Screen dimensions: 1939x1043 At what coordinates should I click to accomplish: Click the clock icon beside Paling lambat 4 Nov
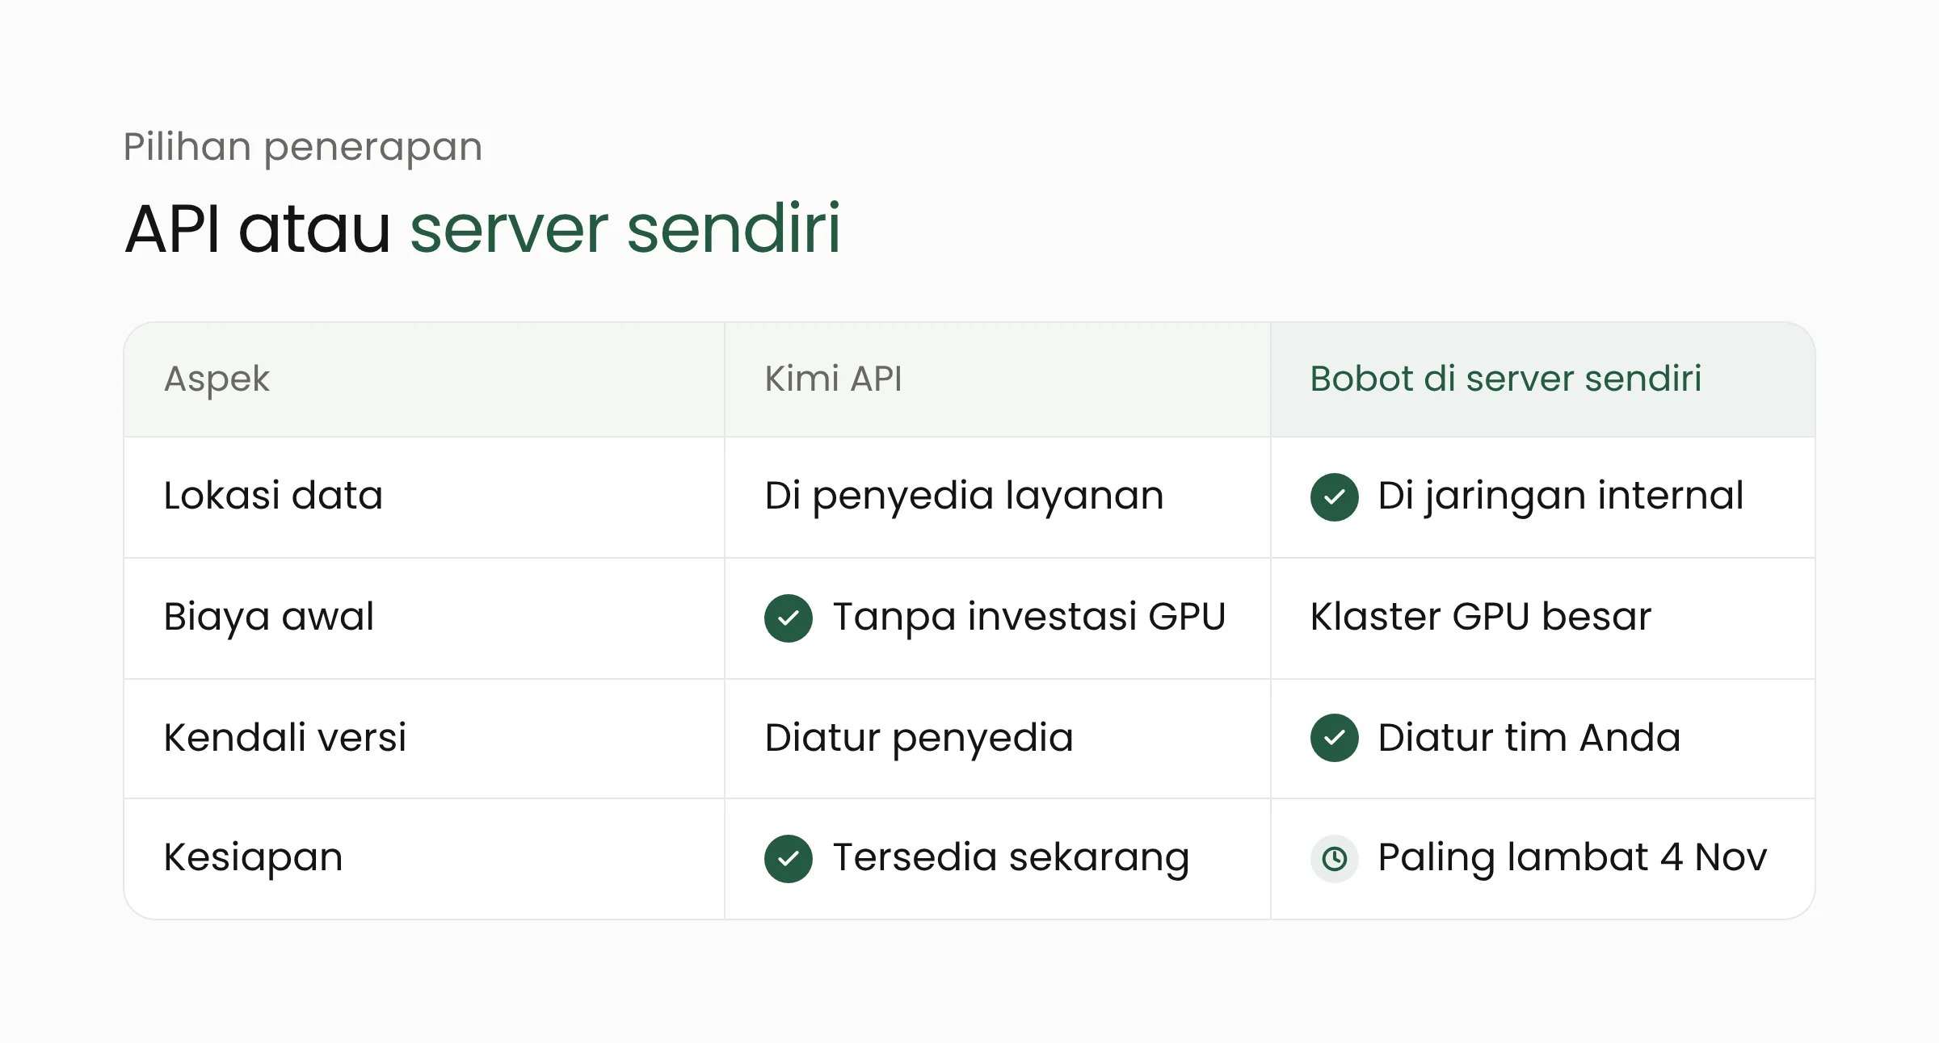1334,858
